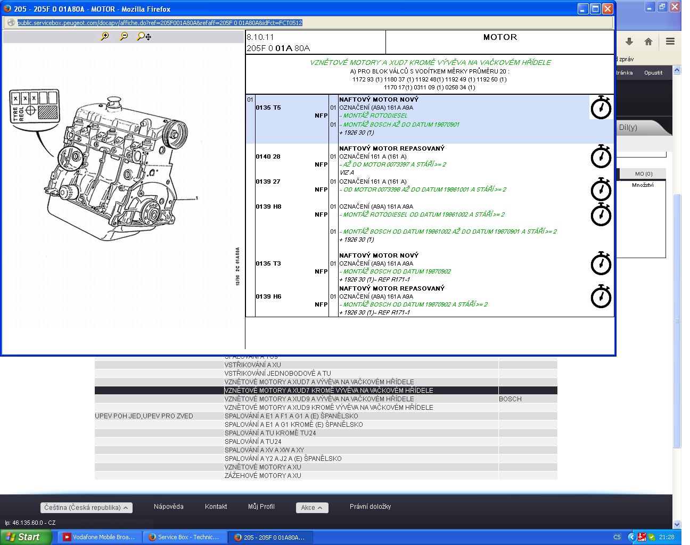Activate the zoom-and-pan tool for the diagram
Image resolution: width=690 pixels, height=545 pixels.
144,36
